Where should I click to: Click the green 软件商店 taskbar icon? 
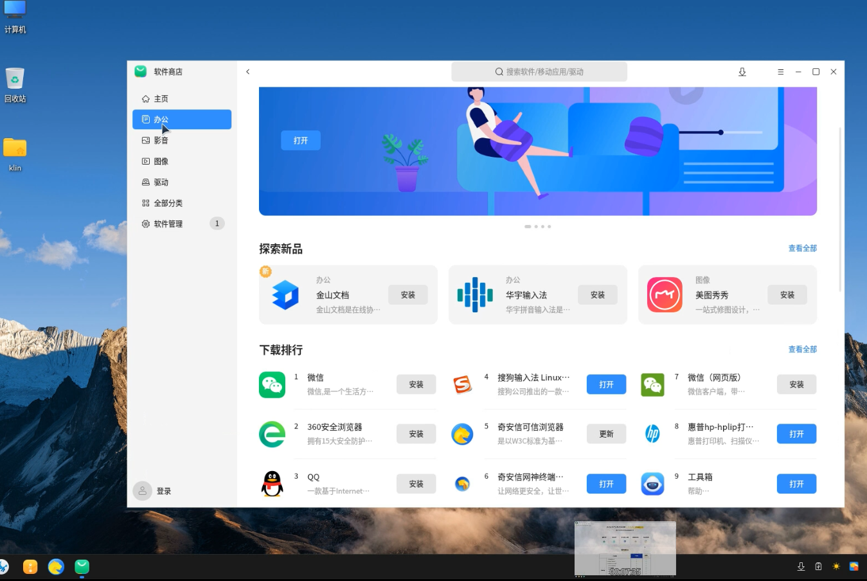[x=82, y=567]
